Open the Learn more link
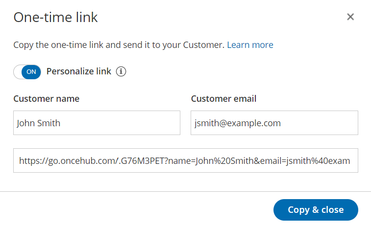 pos(250,45)
